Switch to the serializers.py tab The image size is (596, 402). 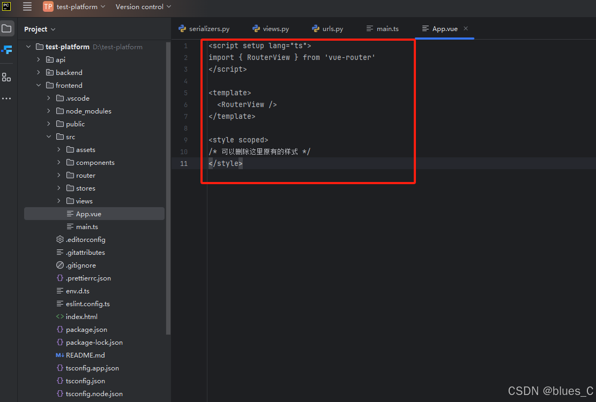point(204,28)
